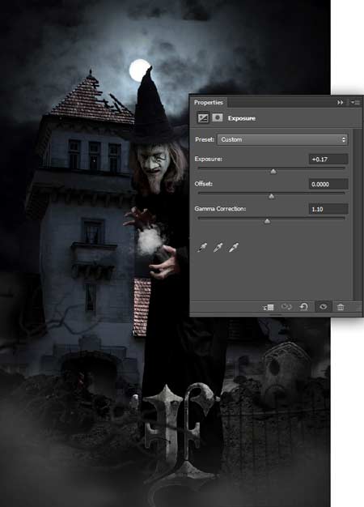This screenshot has width=364, height=507.
Task: Clip adjustment to layer below
Action: [x=269, y=307]
